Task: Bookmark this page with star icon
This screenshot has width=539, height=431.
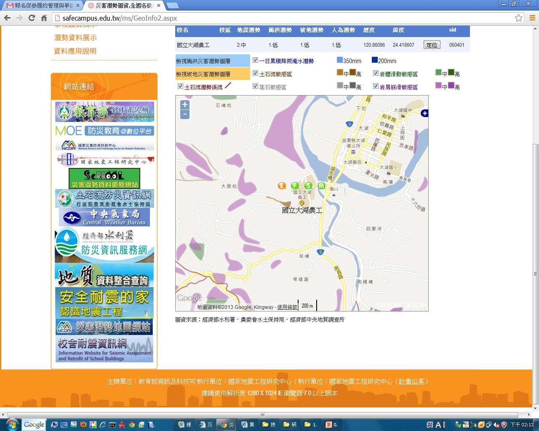Action: point(518,18)
